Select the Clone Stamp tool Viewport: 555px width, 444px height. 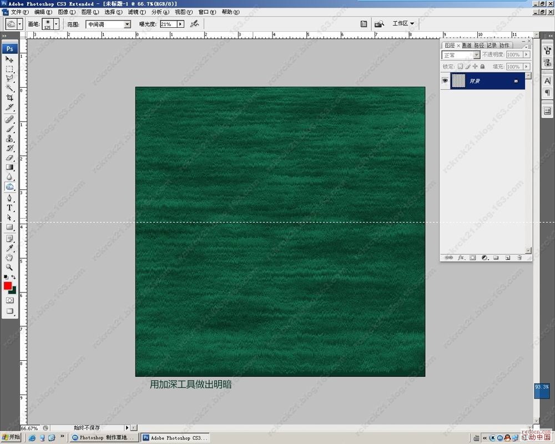tap(9, 138)
